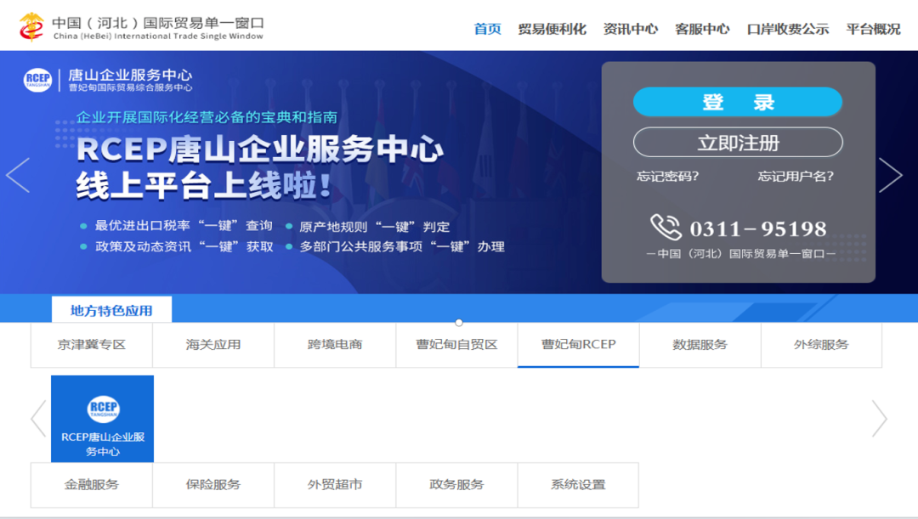The image size is (918, 519).
Task: Open the 首页 navigation item
Action: [x=487, y=29]
